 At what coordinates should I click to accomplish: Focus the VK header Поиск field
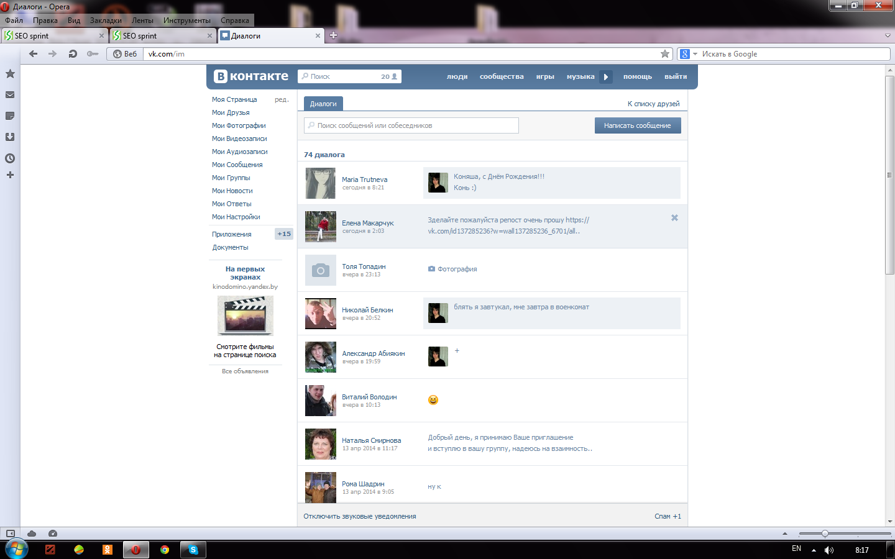click(x=349, y=76)
